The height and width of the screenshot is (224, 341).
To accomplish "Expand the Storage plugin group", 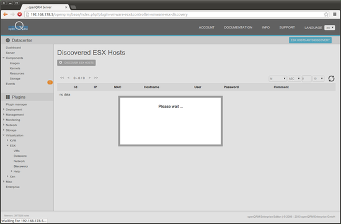I will point(4,130).
